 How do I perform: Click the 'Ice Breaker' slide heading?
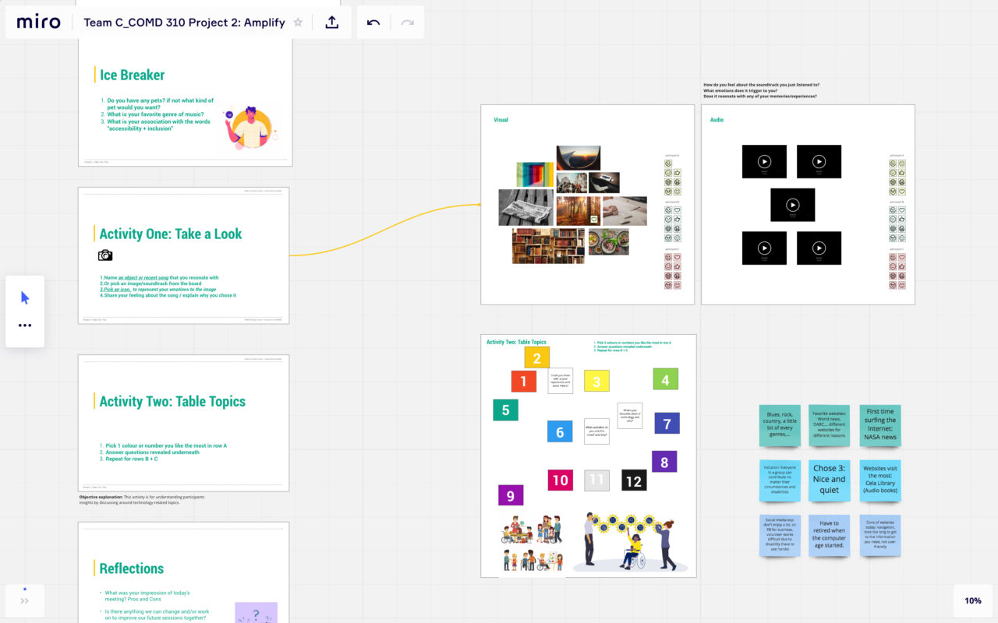132,75
